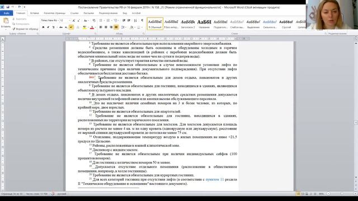
Task: Click the decrease indent icon
Action: [x=124, y=21]
